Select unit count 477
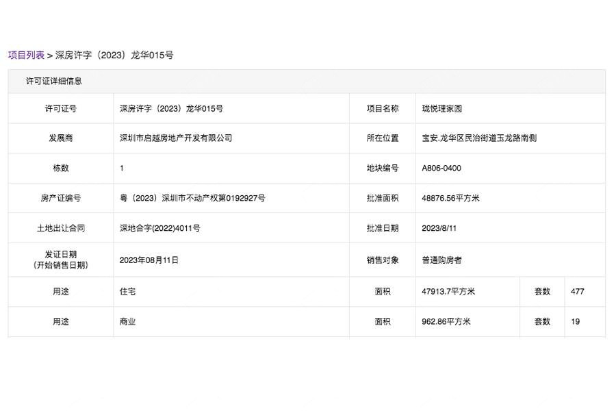 coord(578,291)
